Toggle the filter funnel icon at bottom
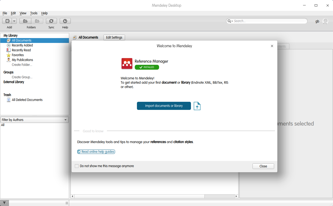 click(x=4, y=203)
